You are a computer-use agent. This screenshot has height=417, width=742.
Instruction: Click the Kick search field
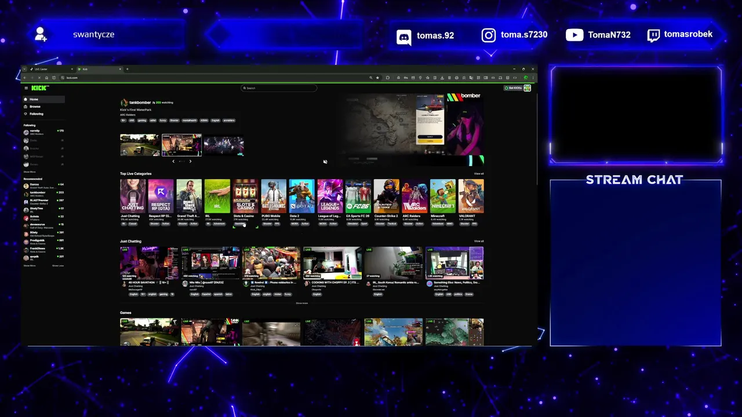click(x=279, y=88)
